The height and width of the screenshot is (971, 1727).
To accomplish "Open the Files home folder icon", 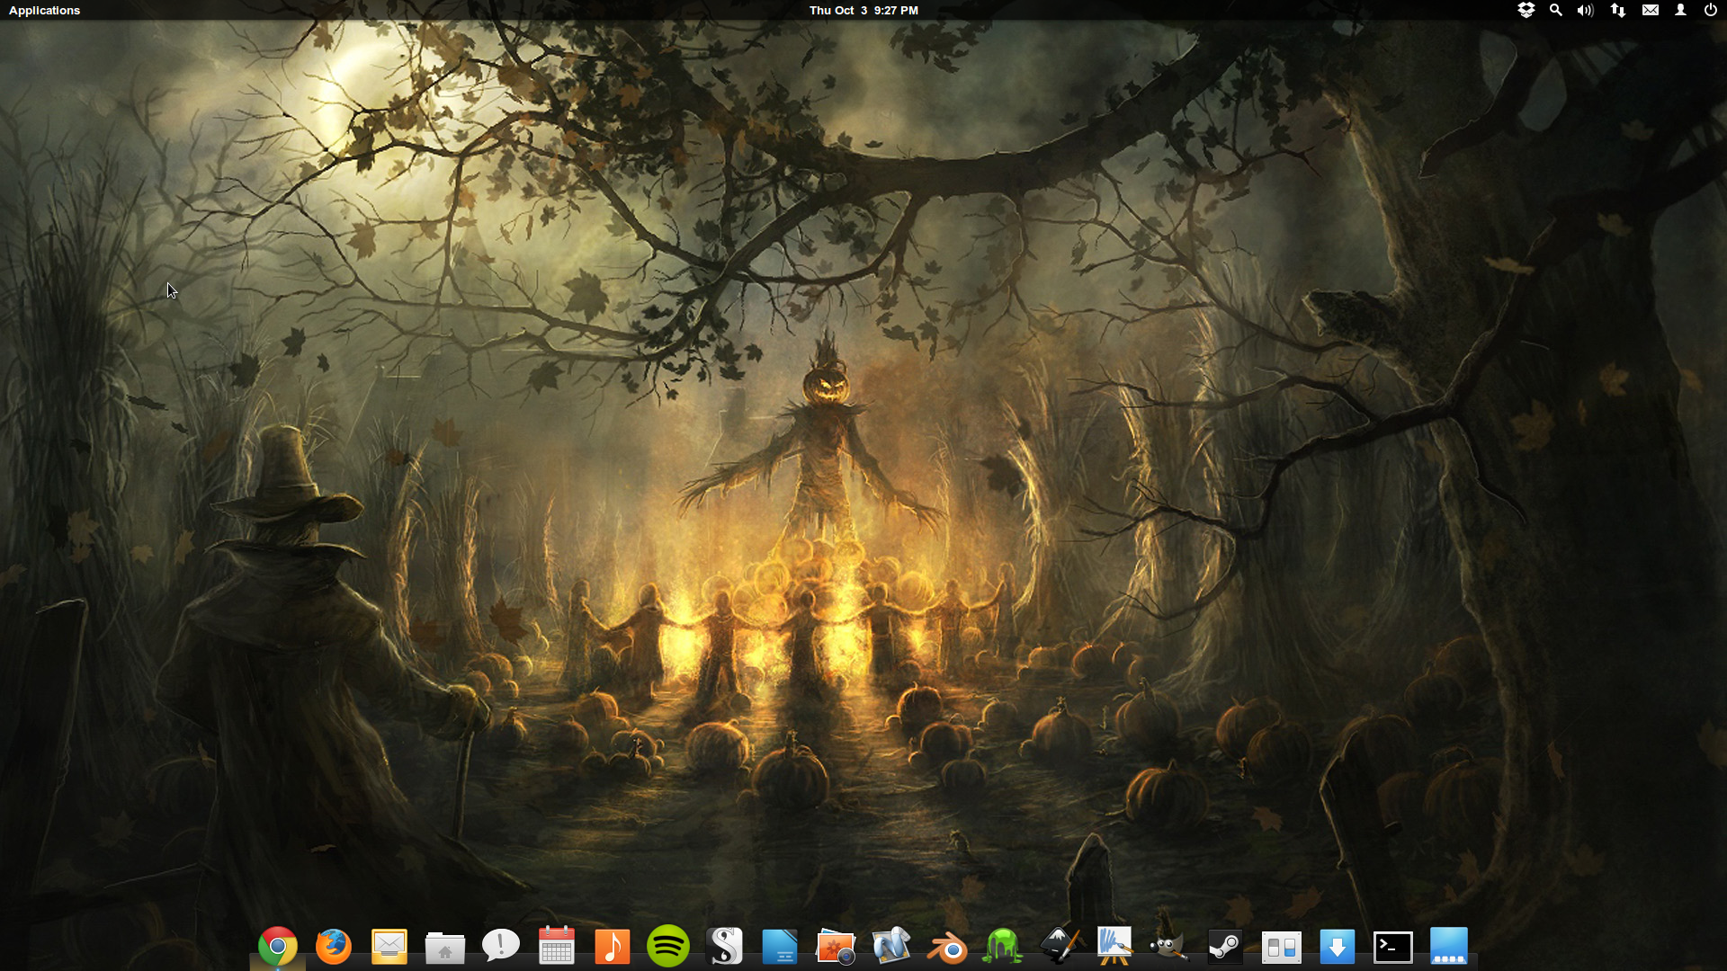I will pos(445,947).
